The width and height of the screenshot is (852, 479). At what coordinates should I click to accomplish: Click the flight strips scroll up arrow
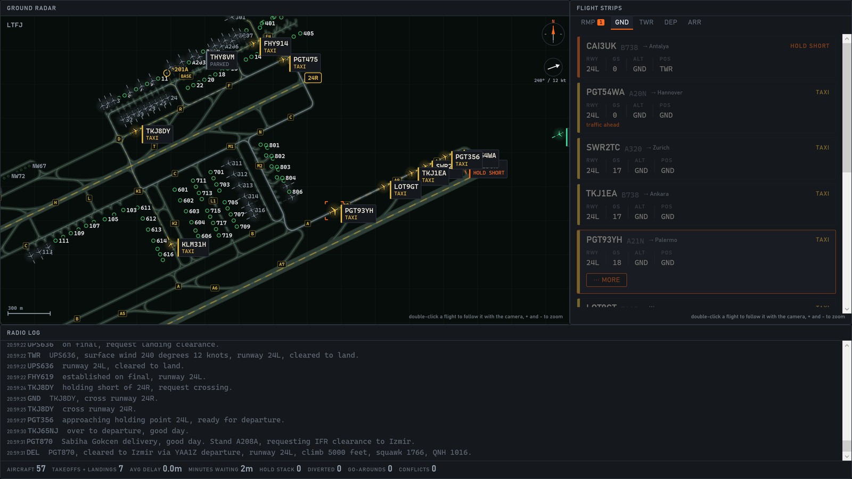847,38
